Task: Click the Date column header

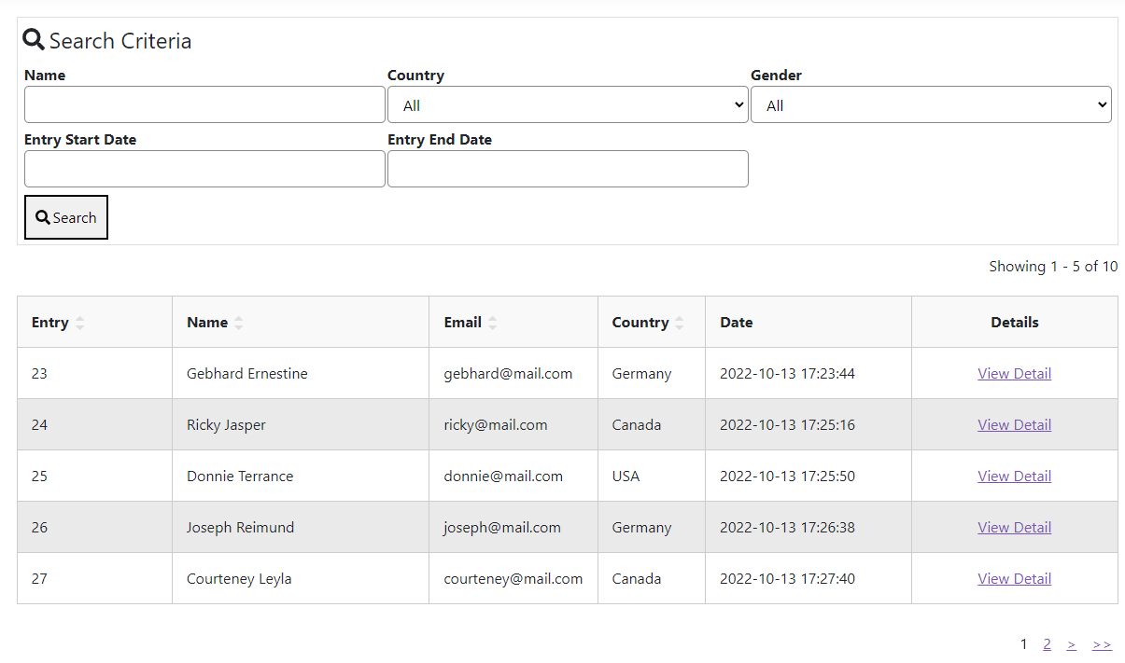Action: (736, 322)
